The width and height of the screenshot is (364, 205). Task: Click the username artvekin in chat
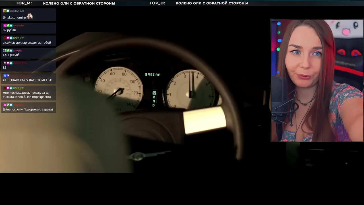18,51
